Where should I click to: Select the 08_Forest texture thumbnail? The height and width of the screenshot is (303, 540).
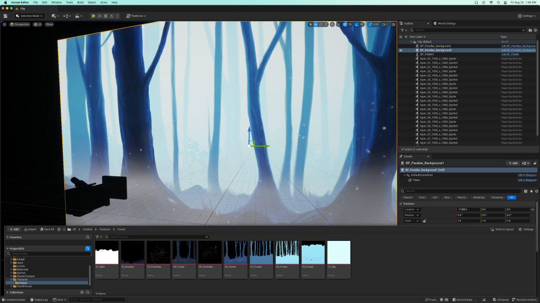point(286,256)
